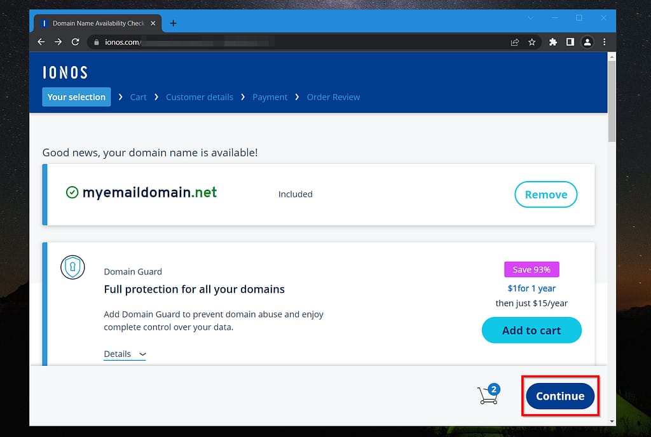
Task: Toggle the browser side panel icon
Action: (570, 42)
